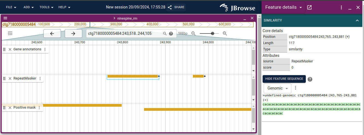
Task: Click the 588bp region size label
Action: pyautogui.click(x=183, y=33)
